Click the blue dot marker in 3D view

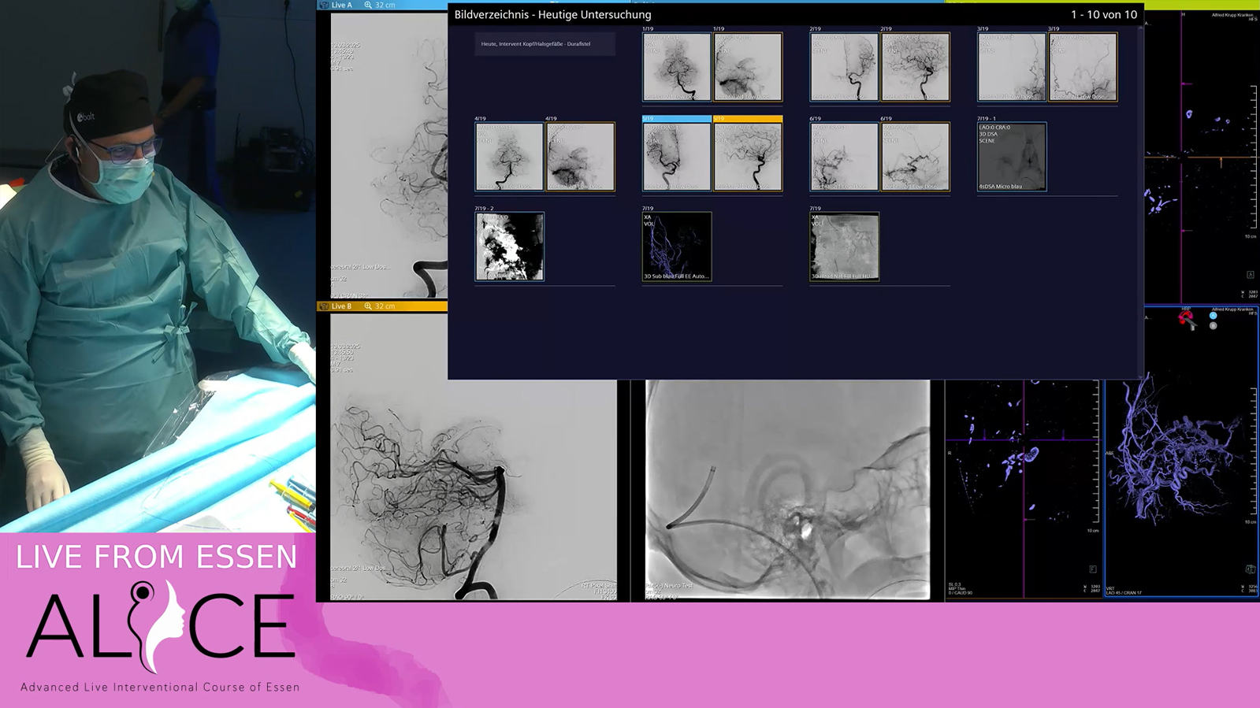[x=1214, y=316]
